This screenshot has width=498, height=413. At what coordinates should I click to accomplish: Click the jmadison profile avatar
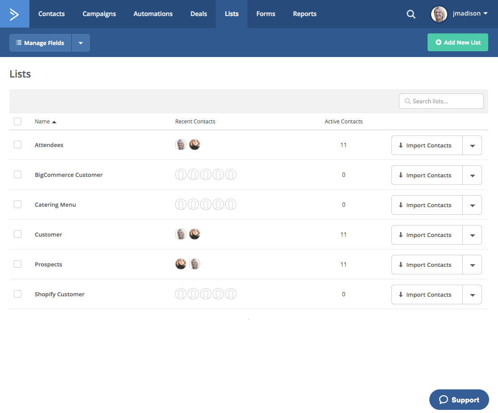pos(439,14)
